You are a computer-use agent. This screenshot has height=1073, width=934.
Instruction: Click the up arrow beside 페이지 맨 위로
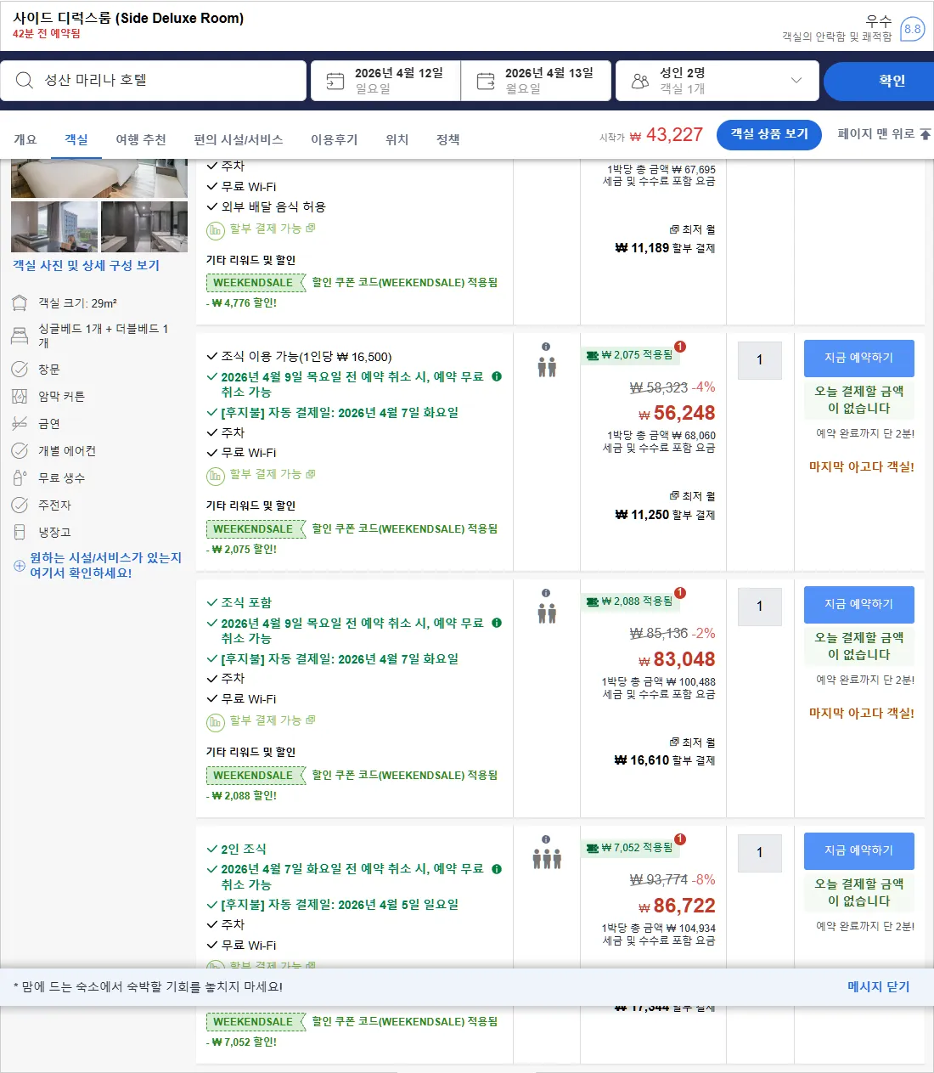tap(926, 134)
